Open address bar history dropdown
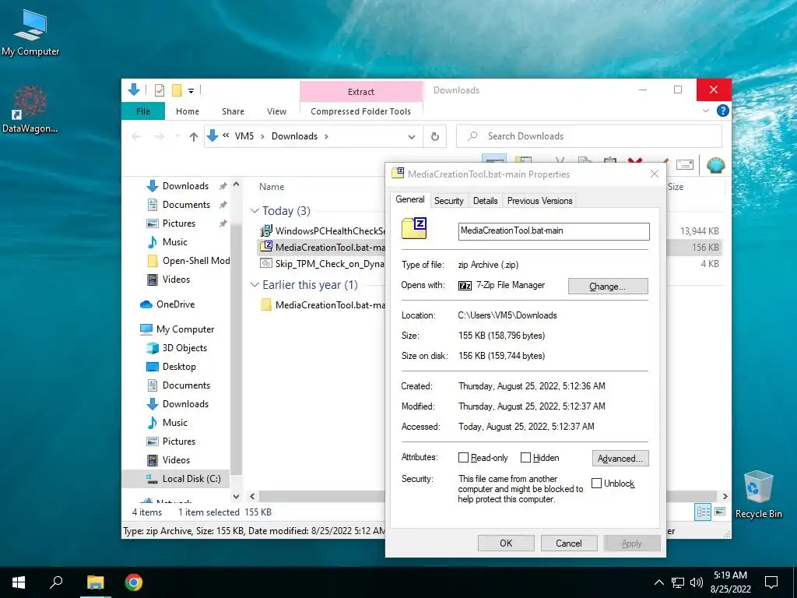The width and height of the screenshot is (797, 598). (412, 137)
